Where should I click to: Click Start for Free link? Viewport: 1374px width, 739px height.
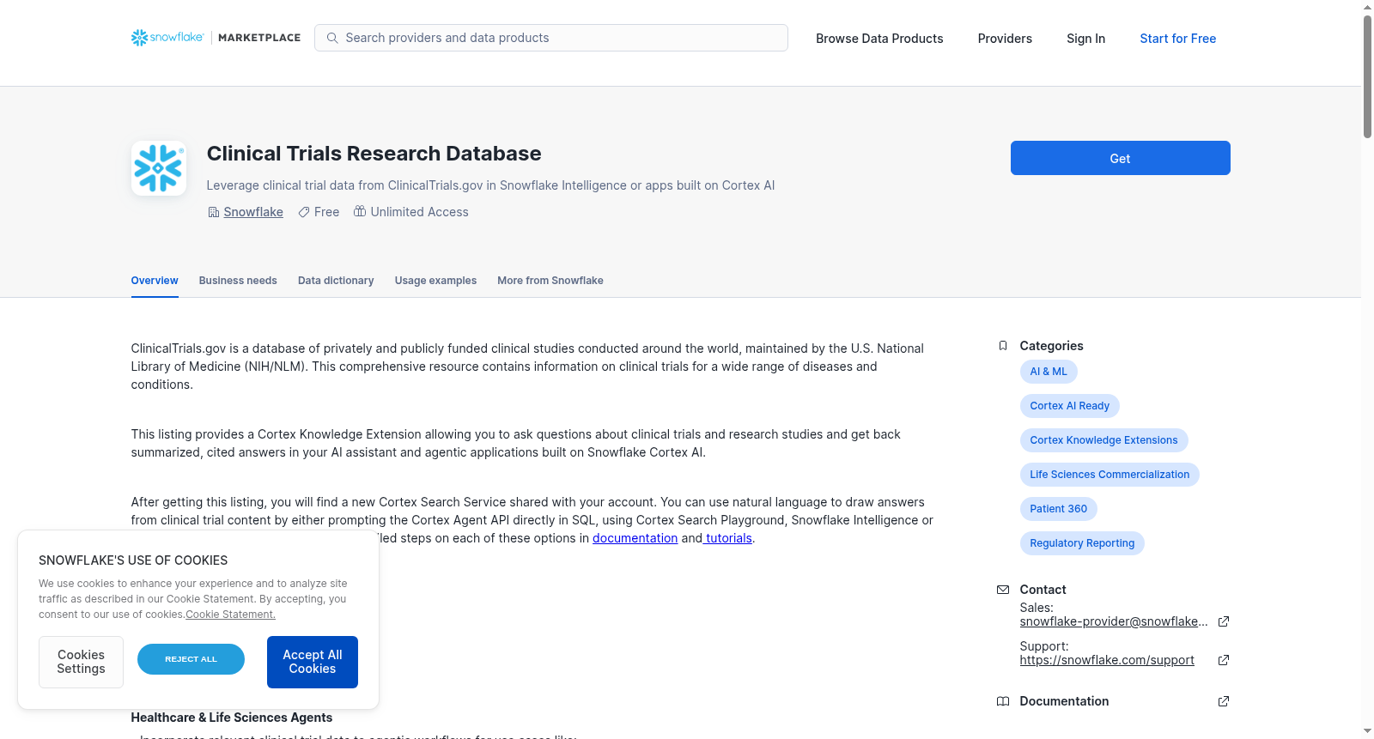tap(1178, 39)
